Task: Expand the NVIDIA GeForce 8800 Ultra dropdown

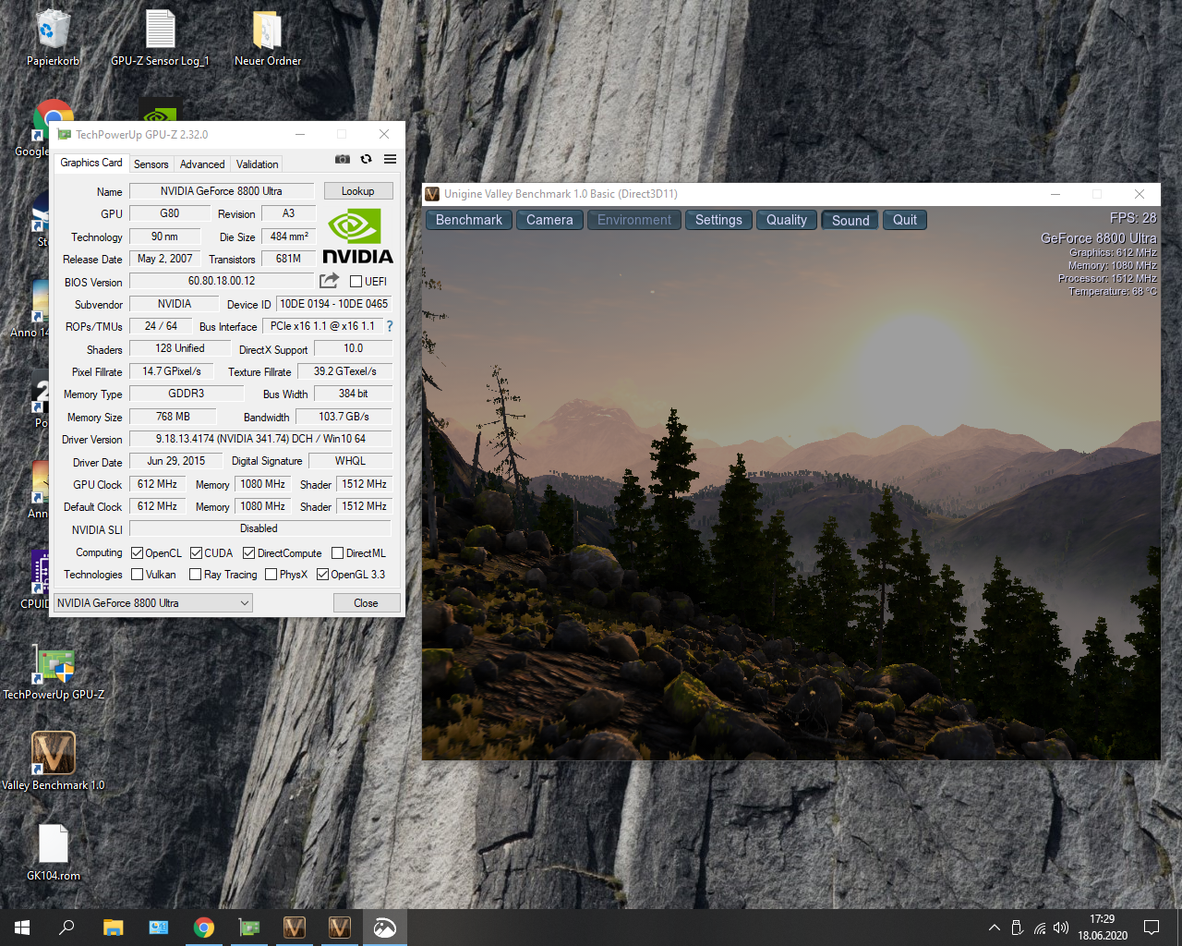Action: [x=153, y=603]
